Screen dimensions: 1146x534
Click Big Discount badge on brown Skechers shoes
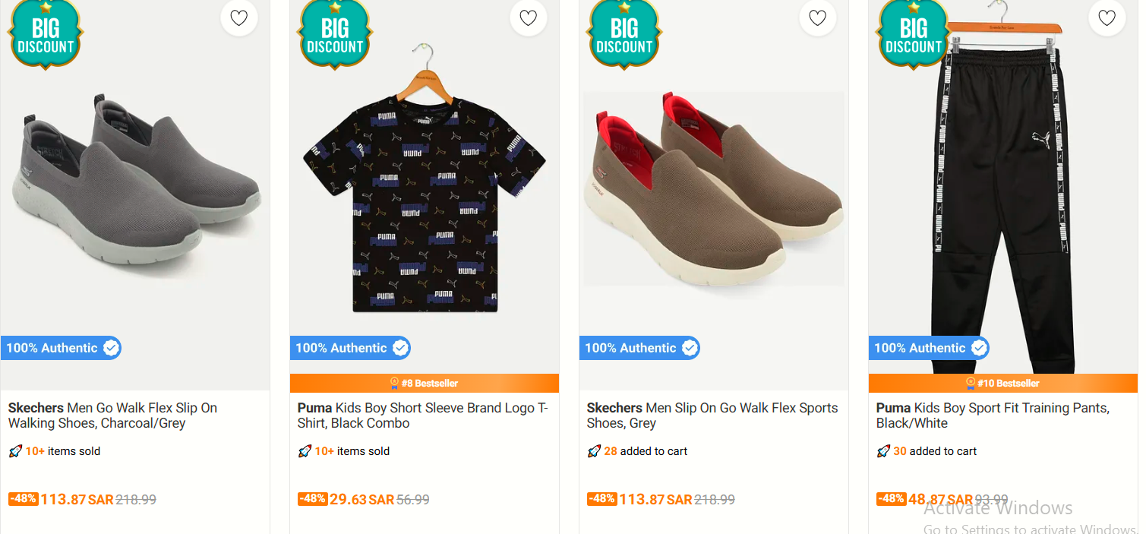tap(624, 33)
